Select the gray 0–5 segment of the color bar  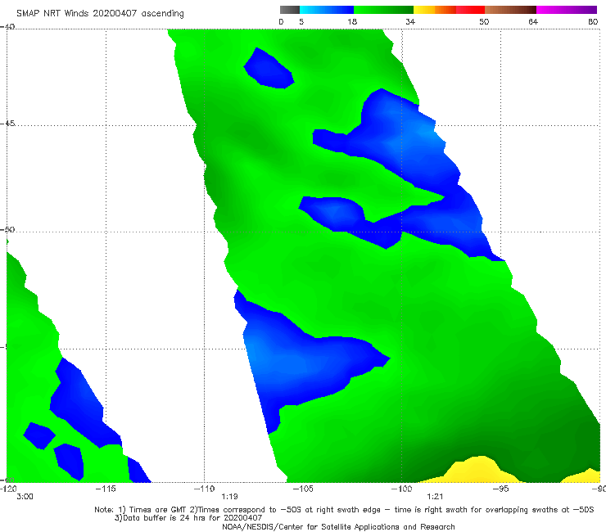click(x=290, y=10)
